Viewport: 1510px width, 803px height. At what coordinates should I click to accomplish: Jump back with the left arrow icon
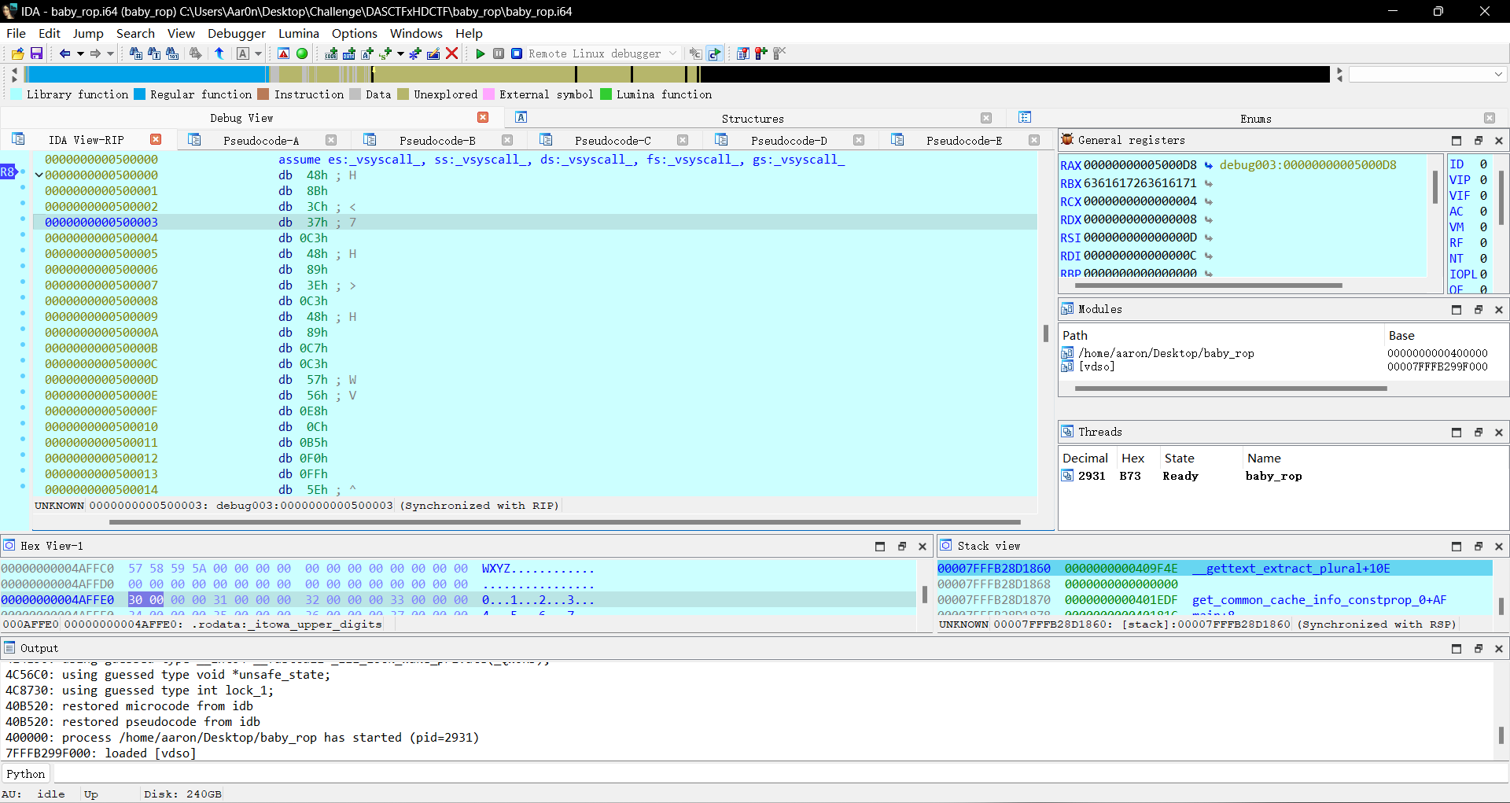click(x=64, y=53)
